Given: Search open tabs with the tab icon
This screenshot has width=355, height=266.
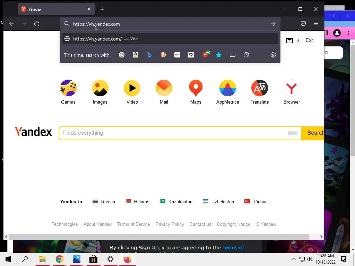Looking at the screenshot, I should 233,55.
